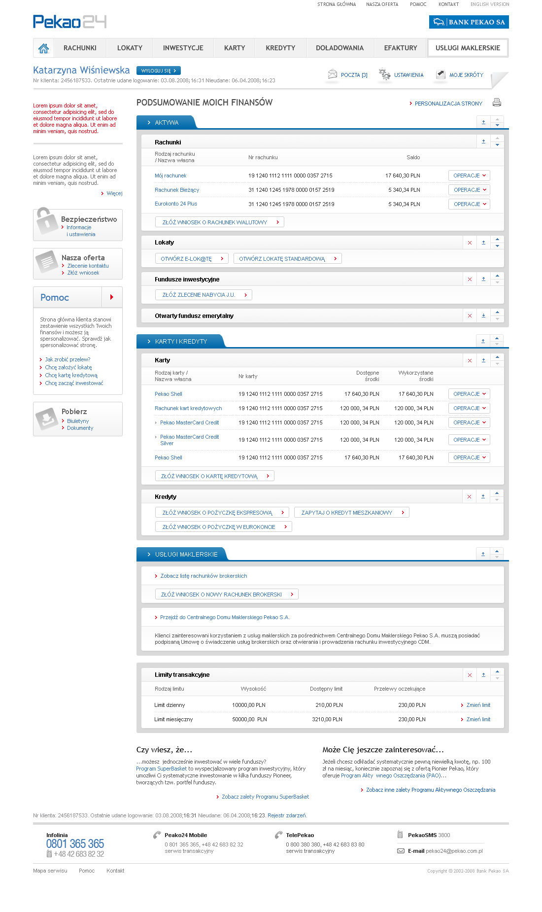
Task: Switch to the KREDYTY navigation tab
Action: [x=280, y=48]
